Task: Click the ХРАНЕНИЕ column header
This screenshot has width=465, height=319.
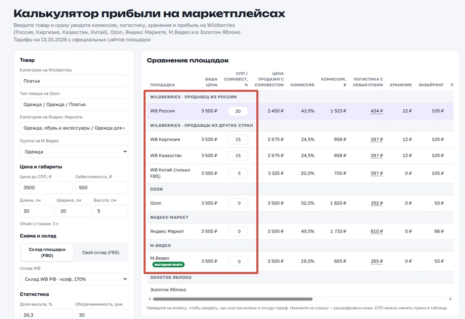Action: pyautogui.click(x=400, y=85)
